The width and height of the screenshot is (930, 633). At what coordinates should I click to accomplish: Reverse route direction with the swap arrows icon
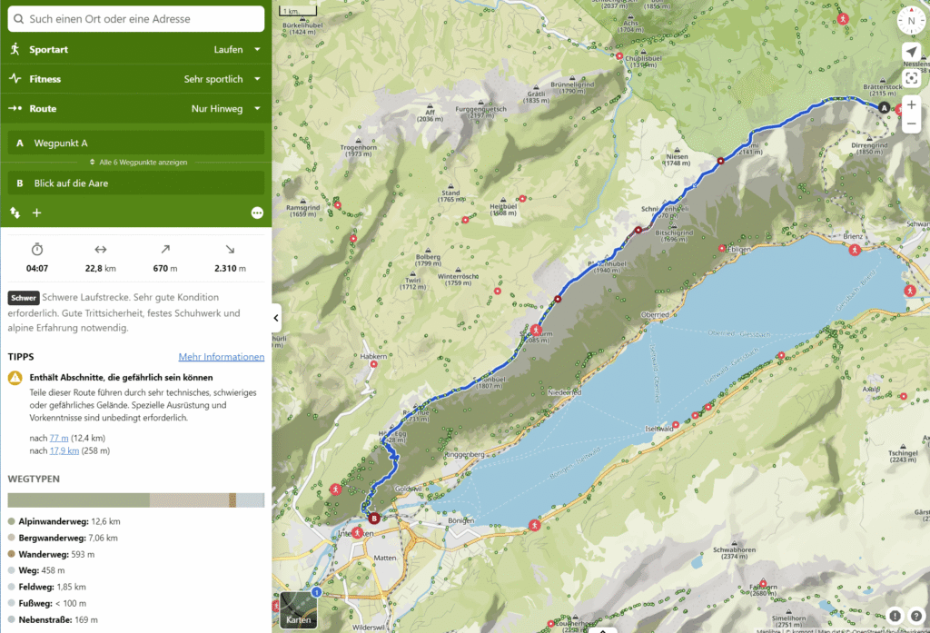(x=15, y=213)
